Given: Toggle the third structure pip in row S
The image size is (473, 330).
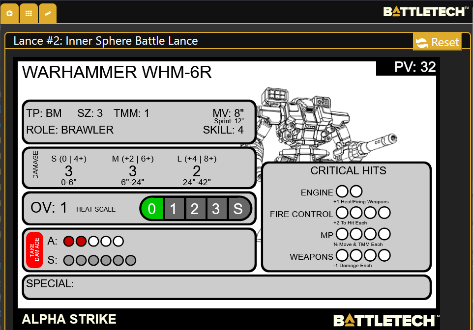Looking at the screenshot, I should pyautogui.click(x=93, y=260).
